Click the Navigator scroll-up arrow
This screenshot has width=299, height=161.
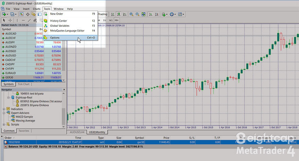[x=64, y=94]
